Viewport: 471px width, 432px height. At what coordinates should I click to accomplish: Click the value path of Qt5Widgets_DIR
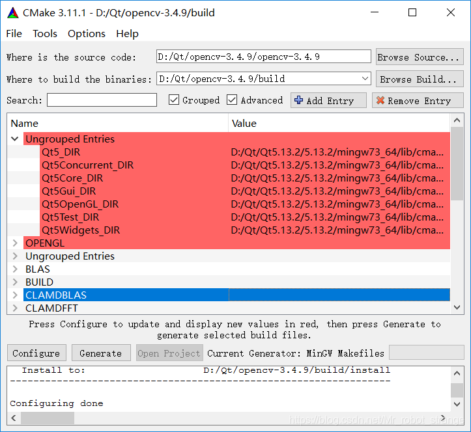click(x=337, y=230)
